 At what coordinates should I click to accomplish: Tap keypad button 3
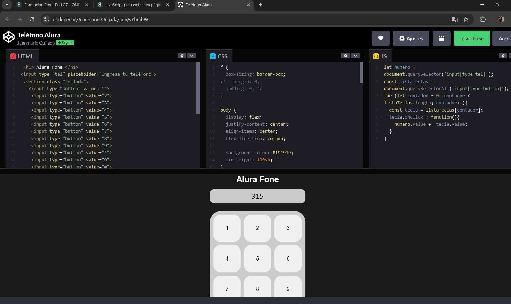coord(288,228)
